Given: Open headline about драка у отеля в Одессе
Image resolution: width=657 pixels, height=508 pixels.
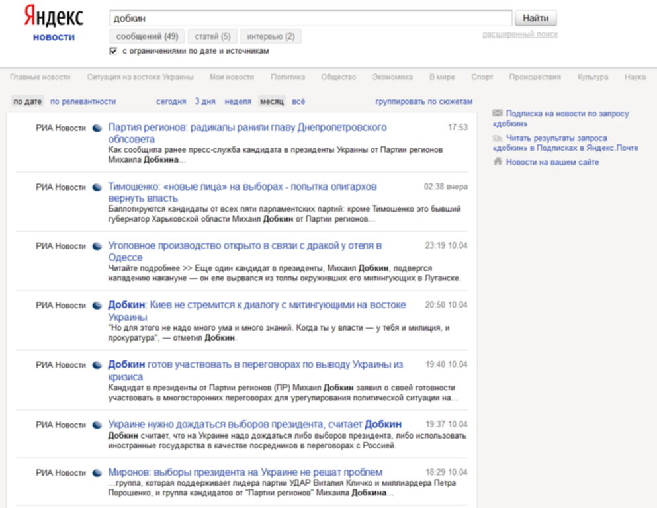Looking at the screenshot, I should (245, 251).
